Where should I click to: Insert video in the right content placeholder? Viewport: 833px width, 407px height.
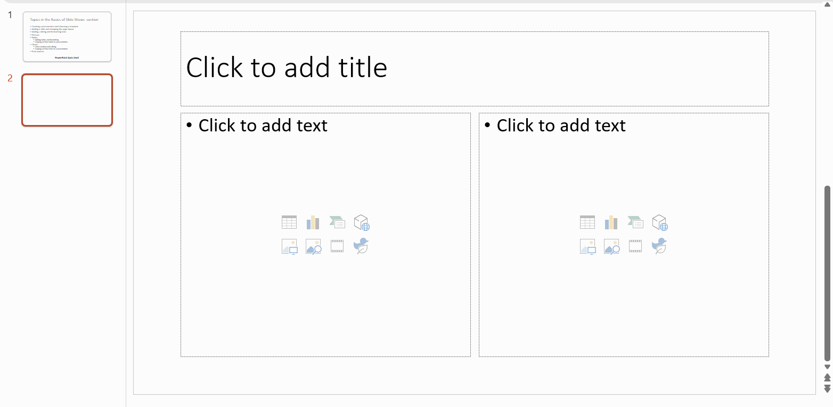(x=635, y=246)
